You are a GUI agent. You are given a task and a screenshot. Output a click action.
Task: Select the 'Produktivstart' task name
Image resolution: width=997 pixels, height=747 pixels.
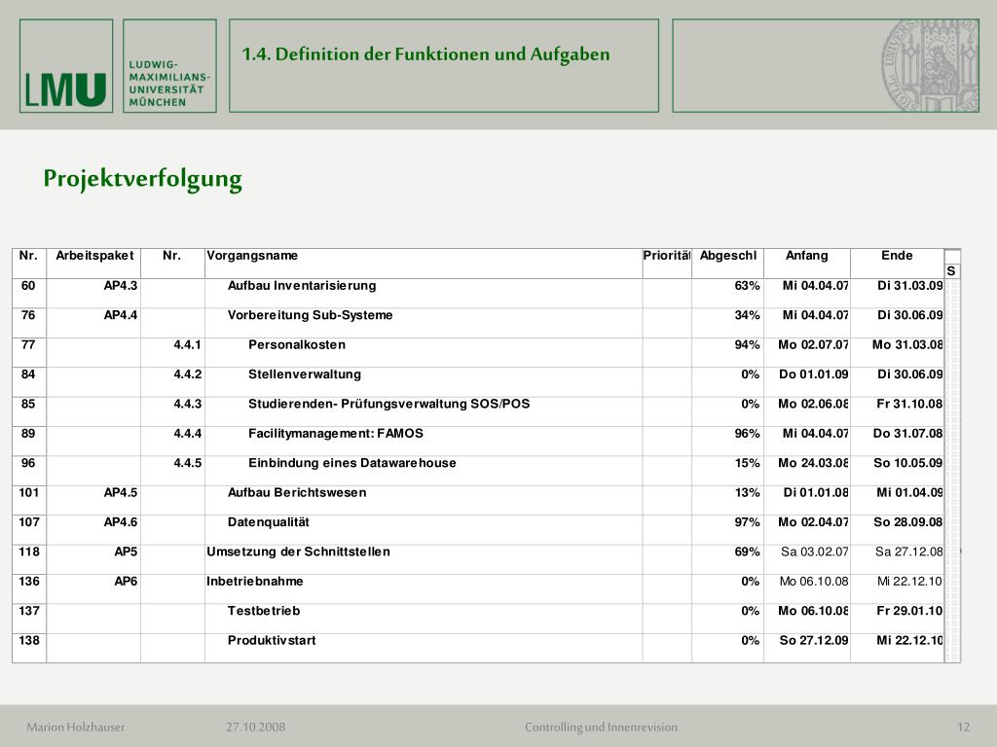click(272, 640)
